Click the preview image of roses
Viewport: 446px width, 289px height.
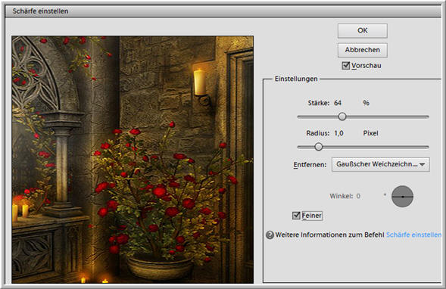point(133,160)
